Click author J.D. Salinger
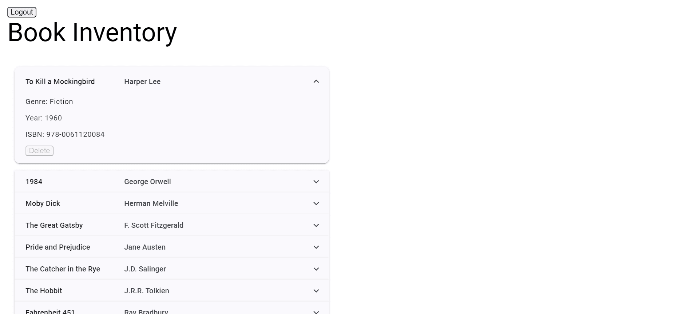Viewport: 698px width, 314px height. point(145,269)
